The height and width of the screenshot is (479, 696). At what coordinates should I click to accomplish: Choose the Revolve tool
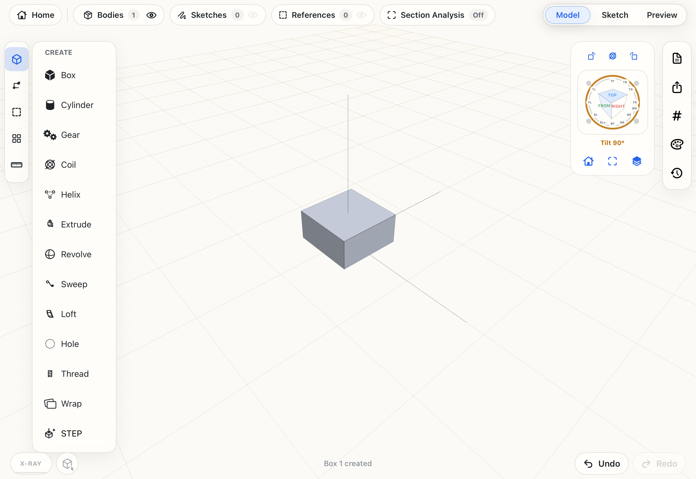(x=74, y=254)
